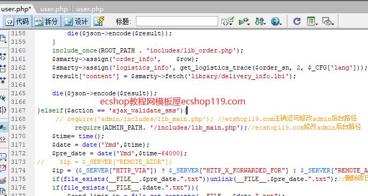Click ADMIN_PATH constant on line 3169
The height and width of the screenshot is (196, 368).
tap(124, 127)
